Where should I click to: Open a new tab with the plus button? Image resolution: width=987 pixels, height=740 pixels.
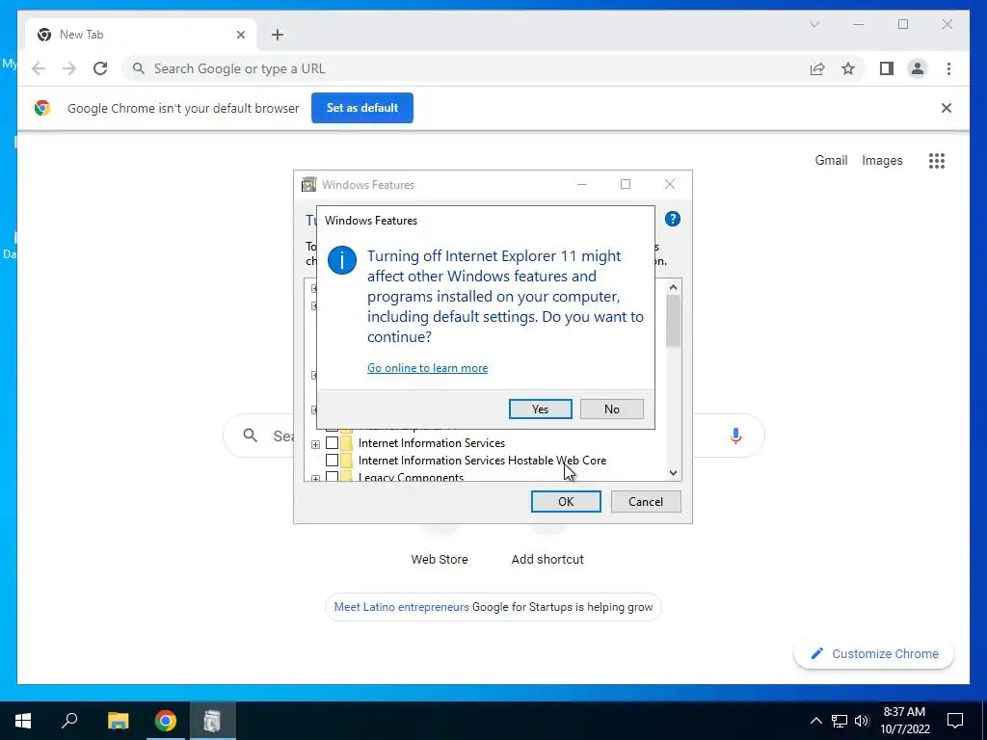[x=277, y=35]
